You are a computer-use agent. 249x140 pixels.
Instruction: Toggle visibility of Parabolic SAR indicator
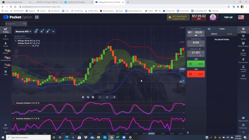pyautogui.click(x=33, y=46)
